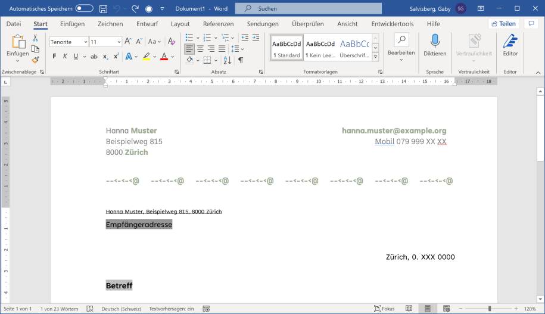Image resolution: width=545 pixels, height=314 pixels.
Task: Click the macro recording icon in status bar
Action: point(206,309)
